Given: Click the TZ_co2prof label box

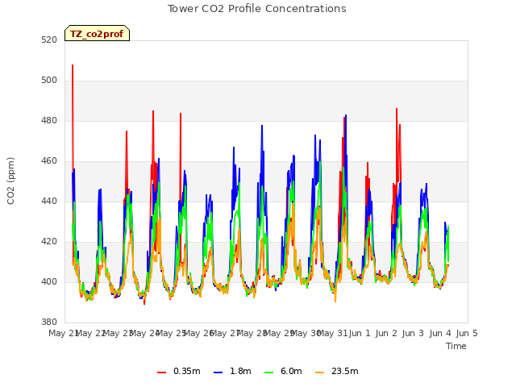Looking at the screenshot, I should pyautogui.click(x=97, y=33).
